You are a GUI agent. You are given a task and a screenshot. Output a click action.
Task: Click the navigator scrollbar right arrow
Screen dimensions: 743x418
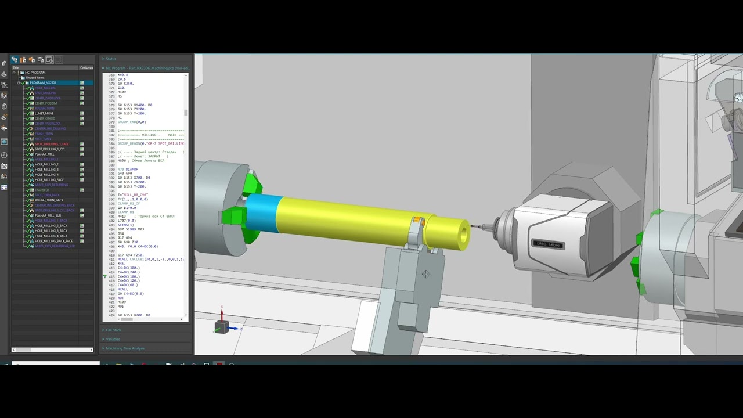(x=91, y=349)
